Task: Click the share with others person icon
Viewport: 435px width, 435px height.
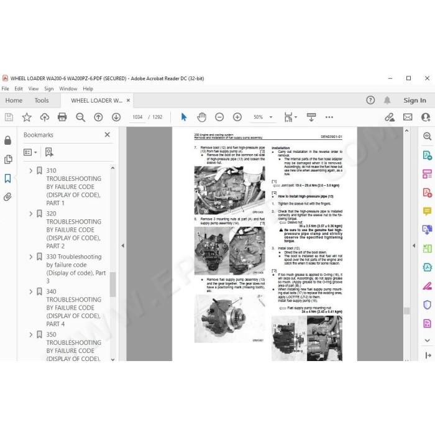Action: pyautogui.click(x=426, y=117)
